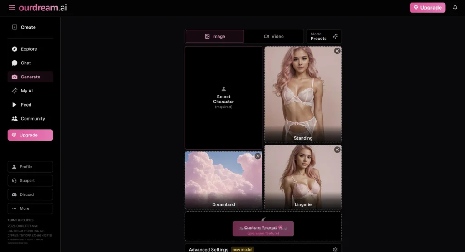The width and height of the screenshot is (465, 252).
Task: Click the Discord logo icon
Action: pos(14,194)
